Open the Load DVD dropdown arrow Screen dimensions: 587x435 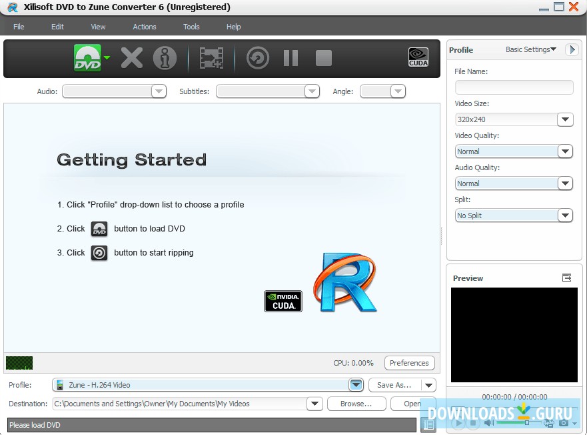(107, 58)
